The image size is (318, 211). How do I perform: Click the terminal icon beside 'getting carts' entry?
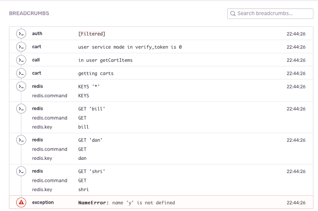click(x=21, y=73)
